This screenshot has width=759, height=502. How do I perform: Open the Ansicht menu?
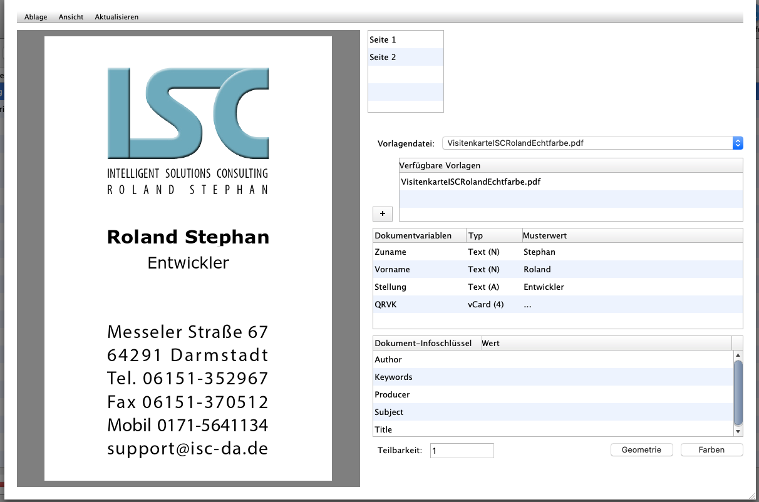[71, 17]
